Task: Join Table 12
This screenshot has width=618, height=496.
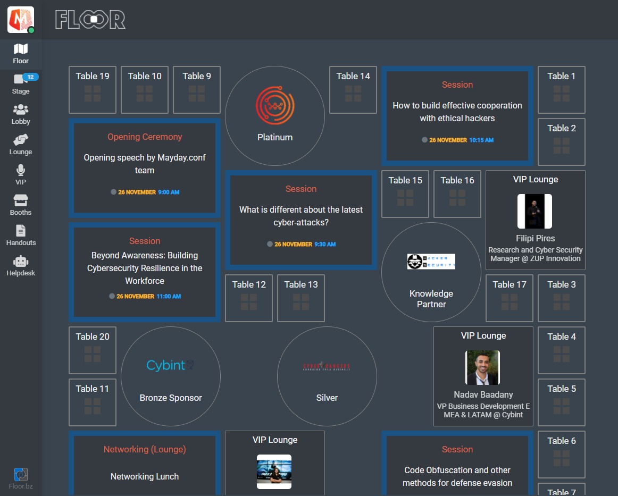Action: [249, 298]
